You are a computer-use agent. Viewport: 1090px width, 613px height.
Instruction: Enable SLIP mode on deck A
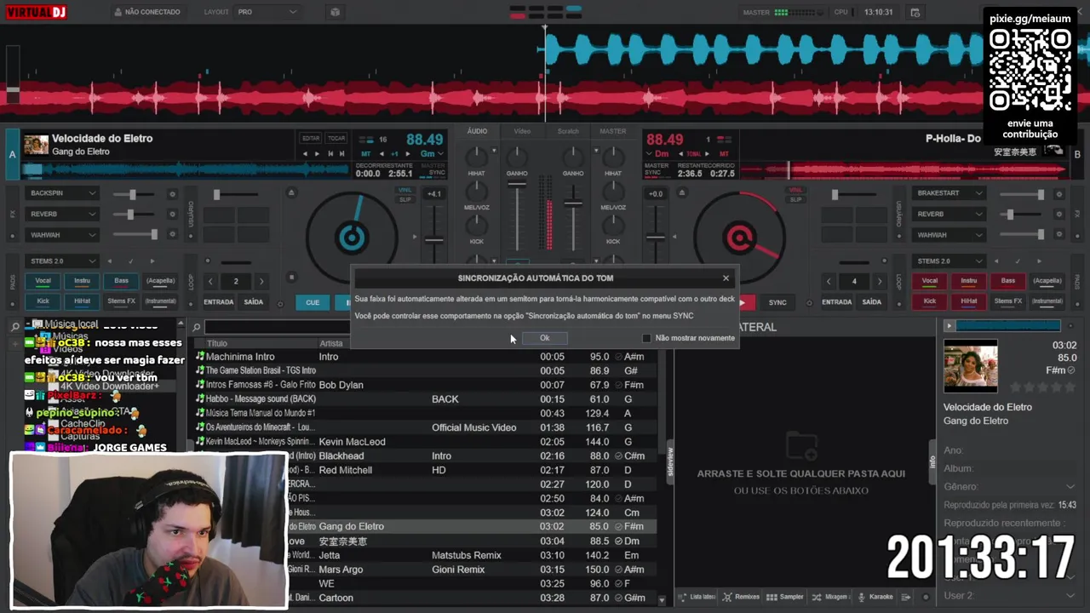click(x=405, y=199)
